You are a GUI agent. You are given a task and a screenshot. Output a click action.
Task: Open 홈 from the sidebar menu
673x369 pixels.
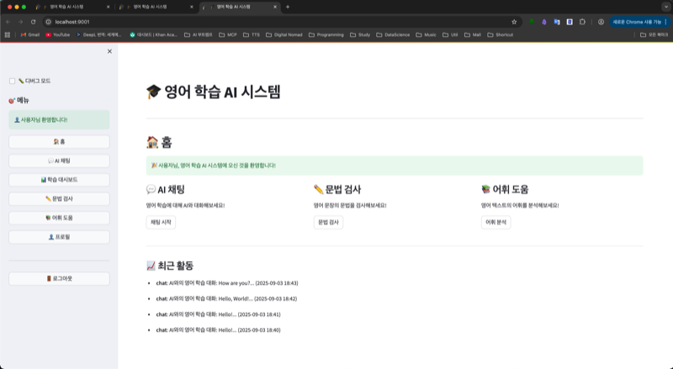(x=59, y=141)
